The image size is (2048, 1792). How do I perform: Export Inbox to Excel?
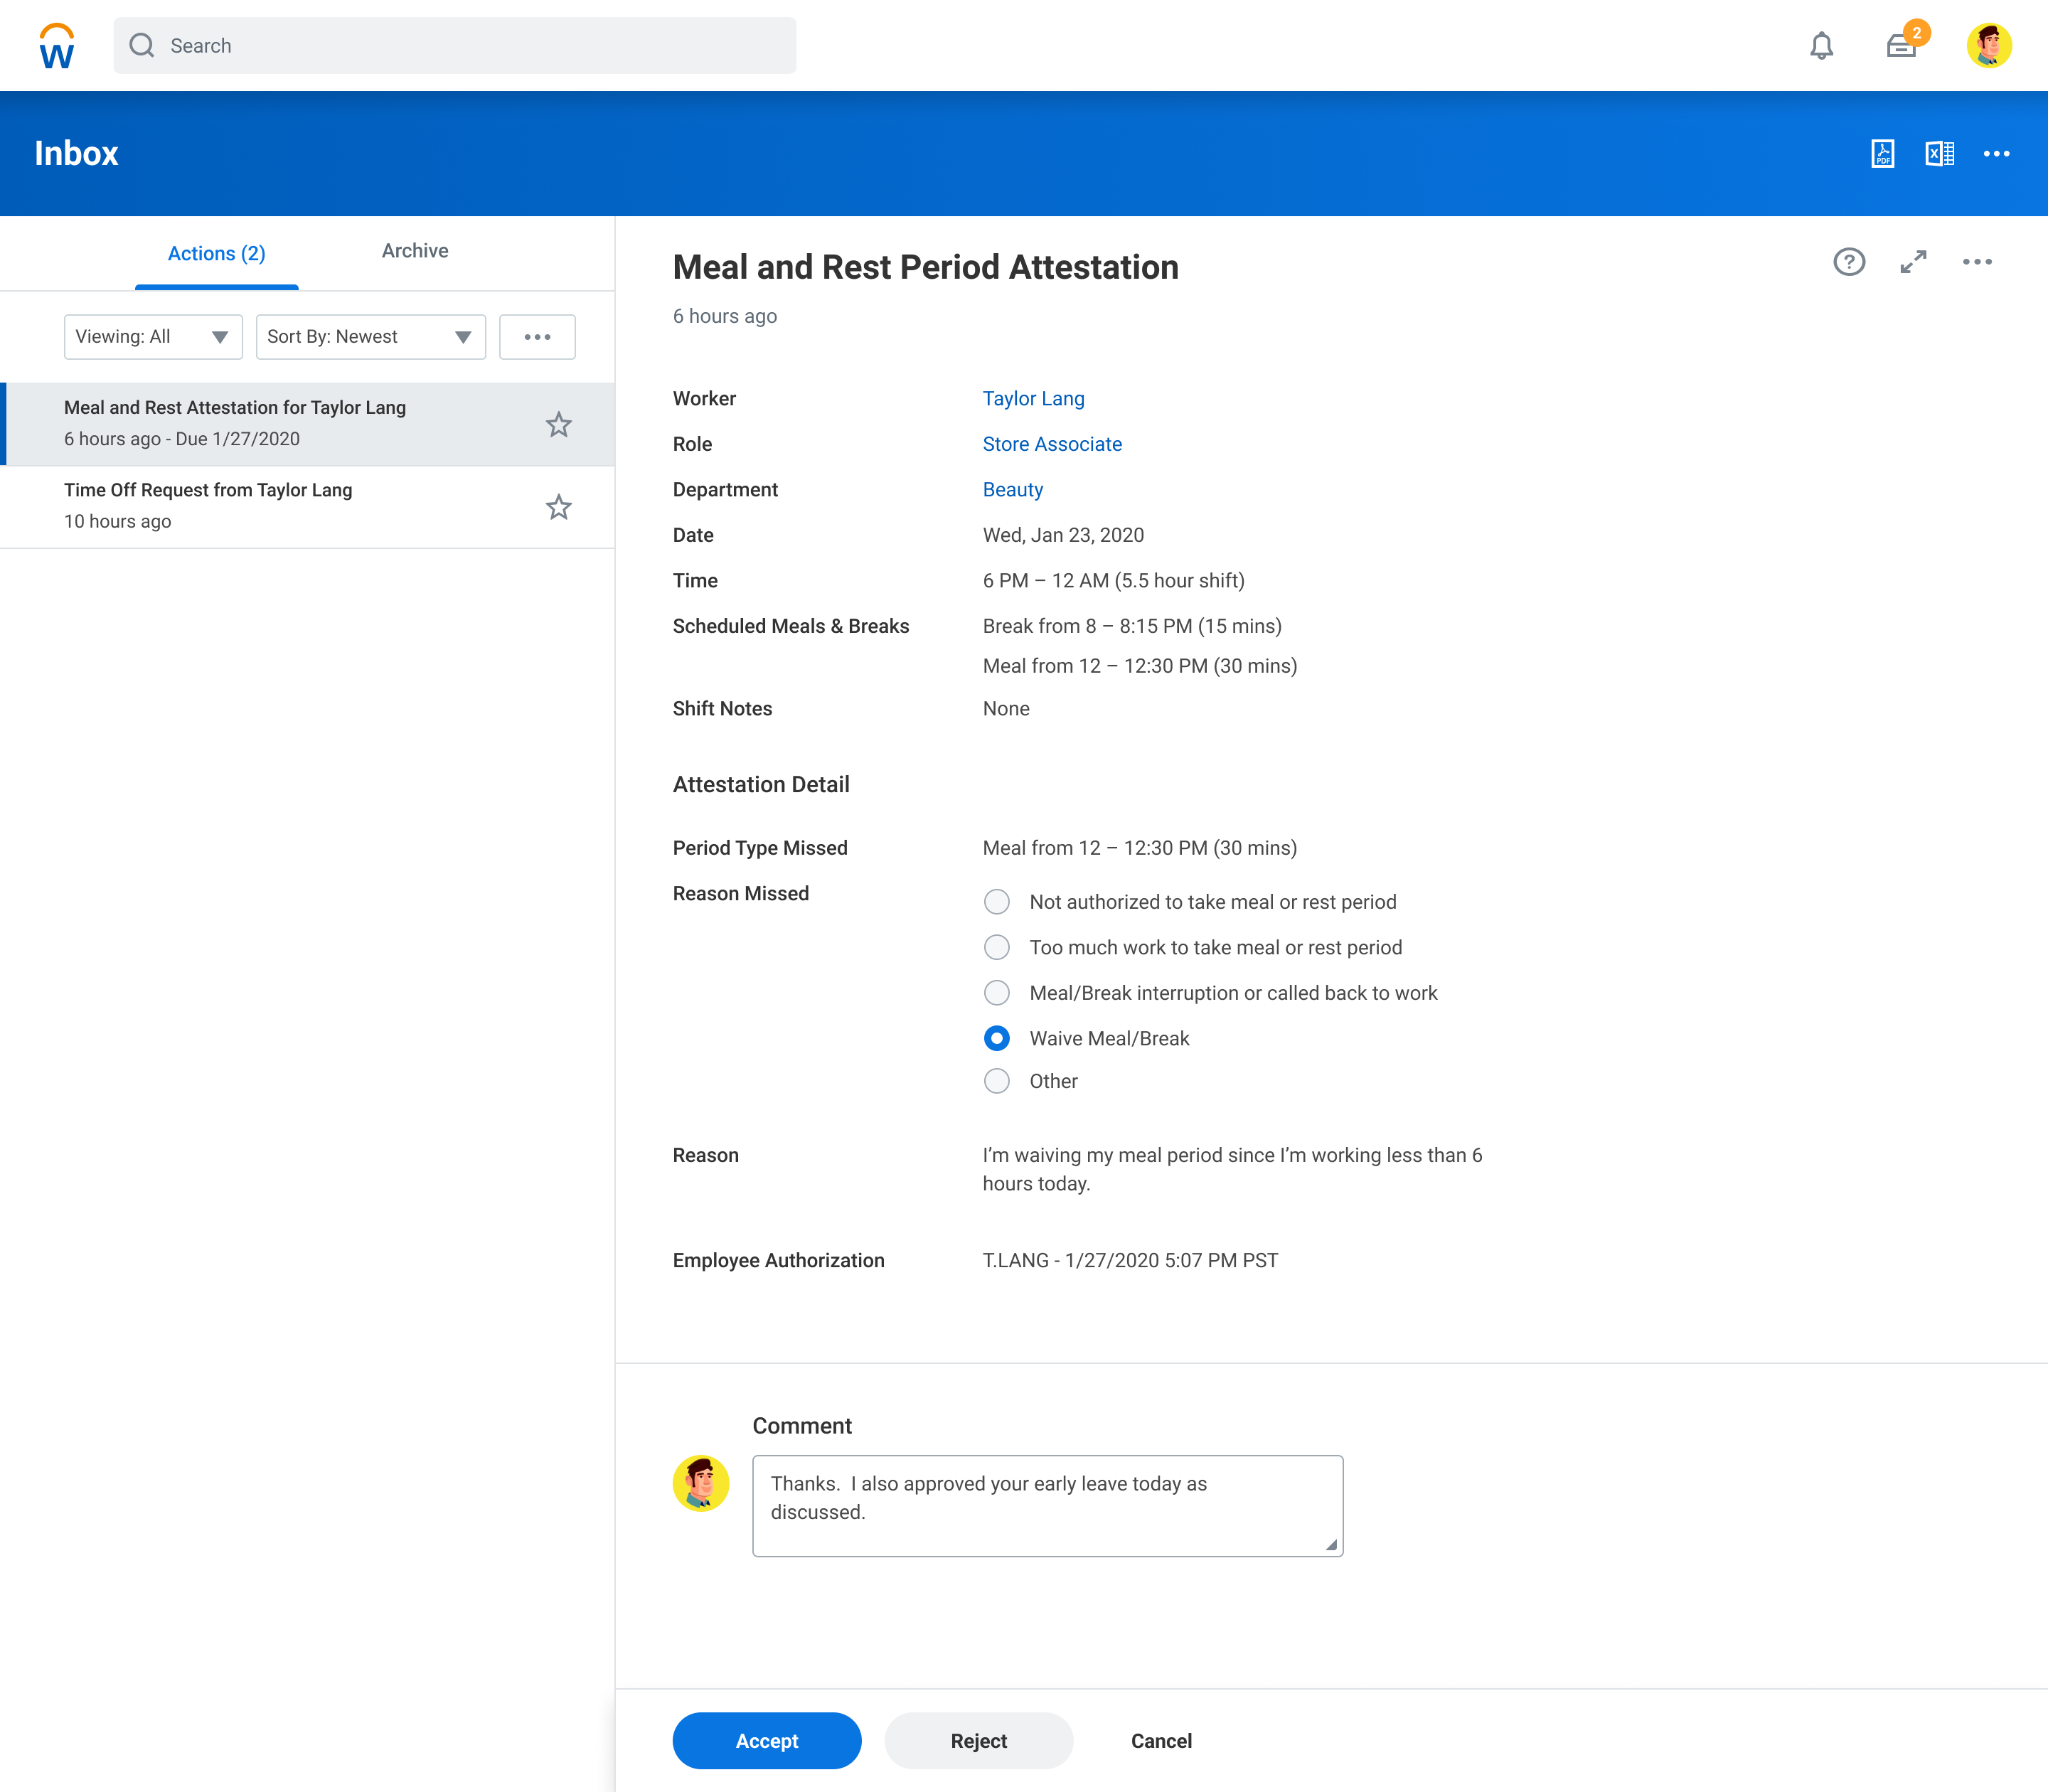tap(1939, 153)
